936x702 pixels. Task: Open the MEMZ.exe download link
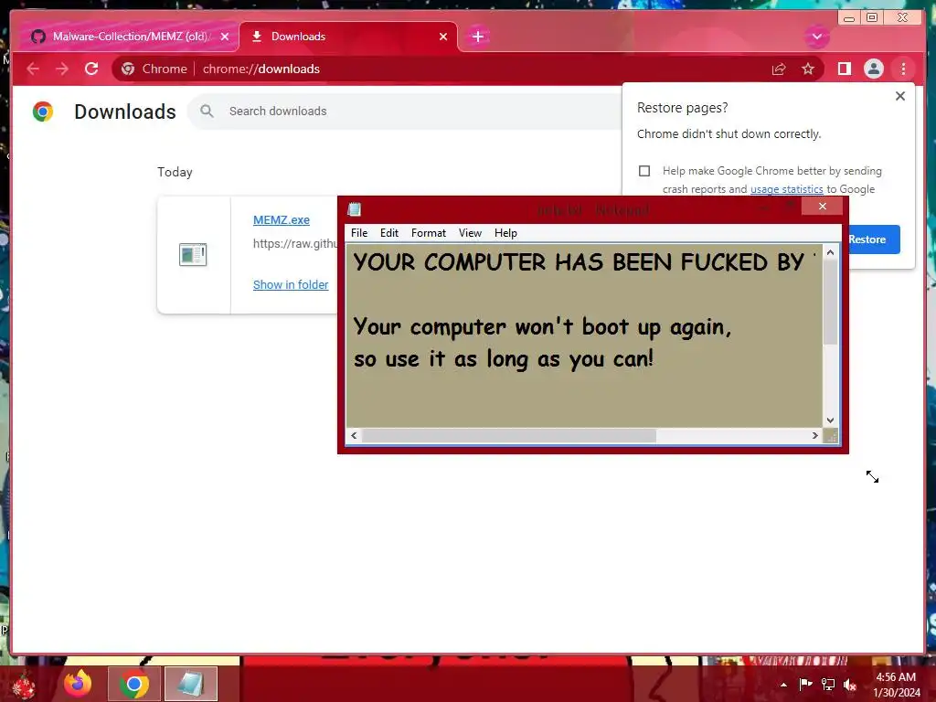282,219
